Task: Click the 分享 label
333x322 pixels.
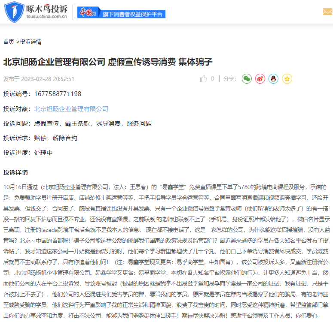Action: tap(229, 78)
